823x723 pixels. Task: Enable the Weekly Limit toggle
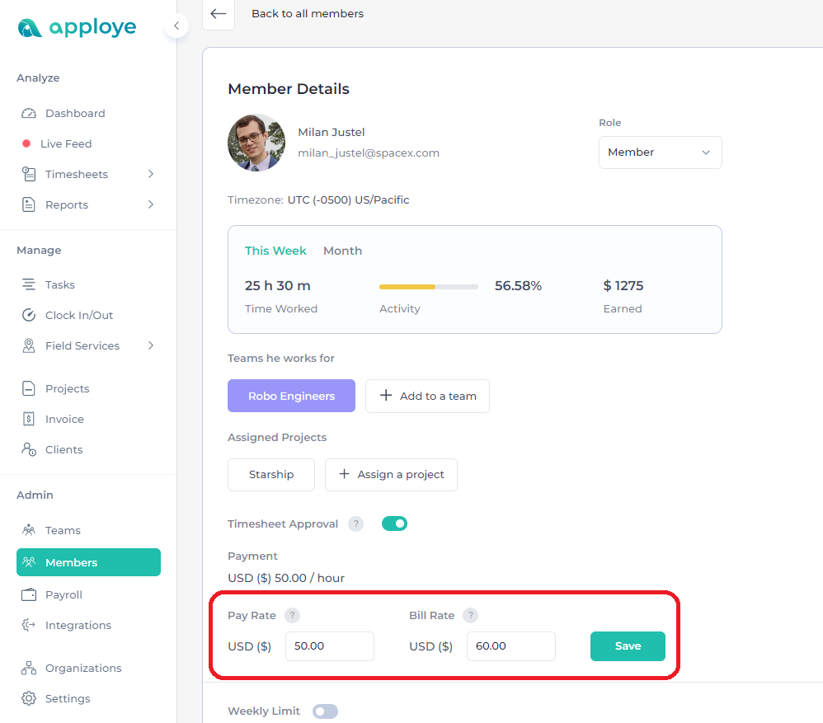point(326,711)
